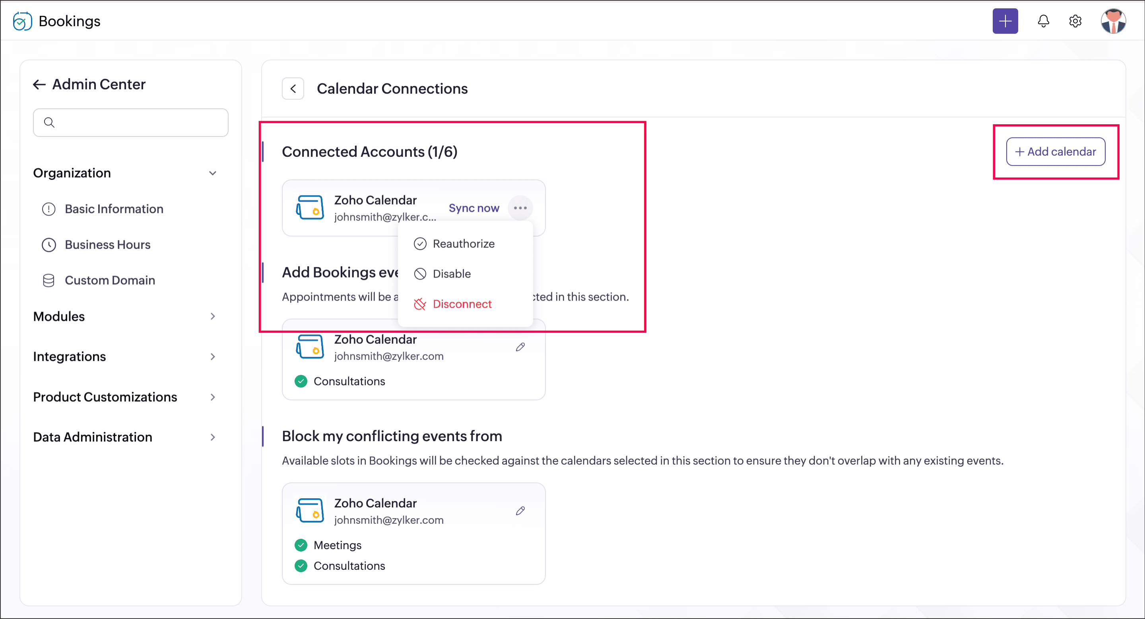Go back using the Admin Center arrow
This screenshot has height=619, width=1145.
(40, 84)
